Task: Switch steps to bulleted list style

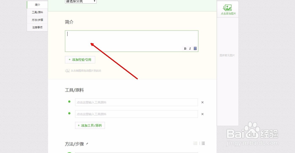Action: 203,143
